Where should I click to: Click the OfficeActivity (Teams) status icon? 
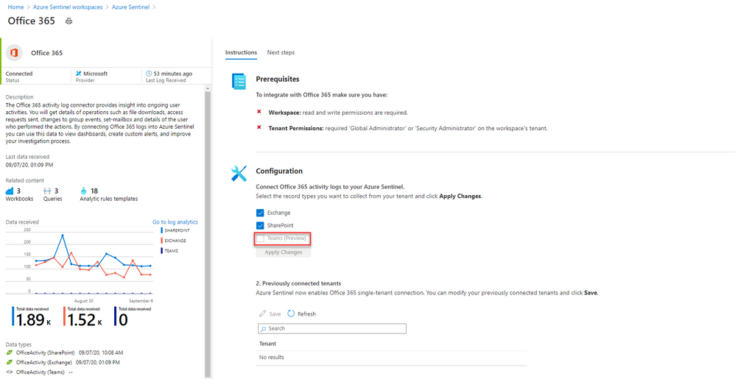pyautogui.click(x=9, y=372)
